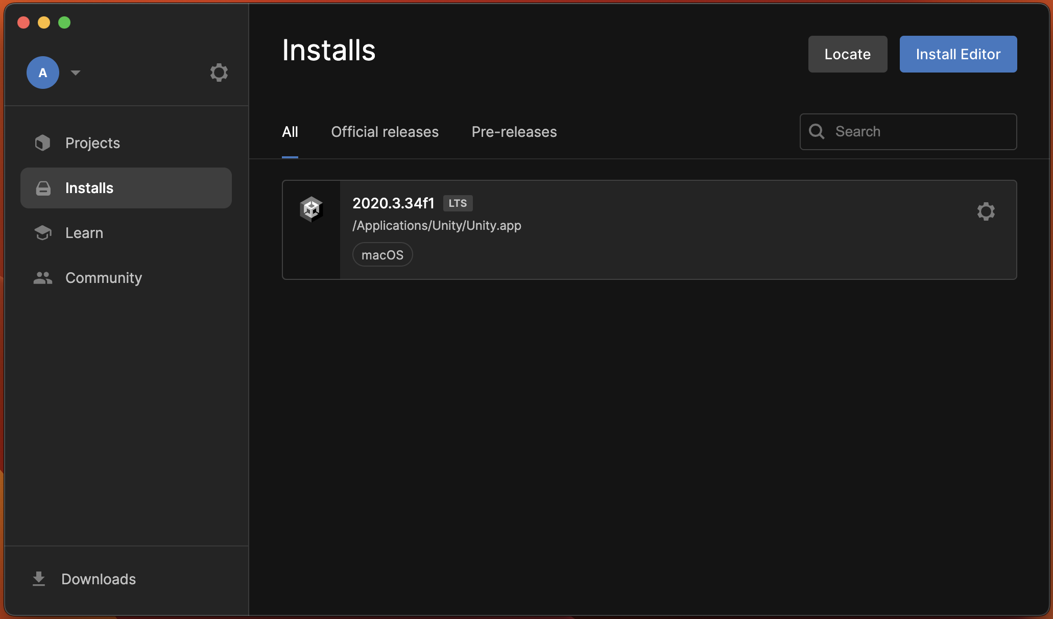Switch to Official releases tab
Image resolution: width=1053 pixels, height=619 pixels.
click(385, 132)
